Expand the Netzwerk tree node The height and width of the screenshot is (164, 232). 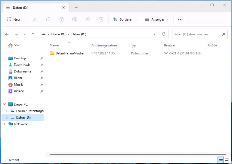click(5, 124)
